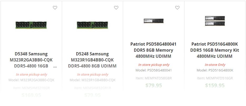Add Patriot PSD58G480041 to wishlist via heart

[x=177, y=8]
